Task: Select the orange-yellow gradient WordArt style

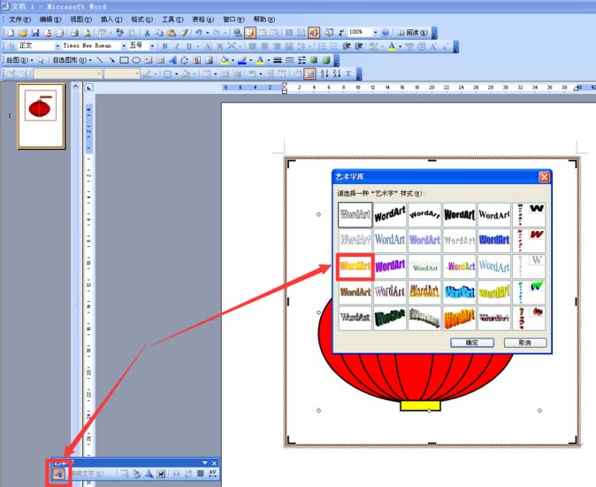Action: [x=355, y=267]
